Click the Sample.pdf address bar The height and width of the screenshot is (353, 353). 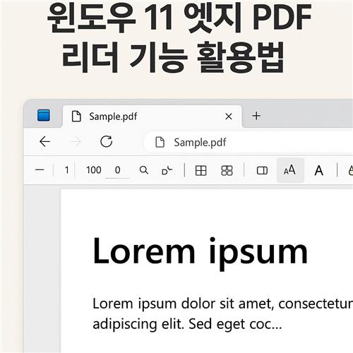pos(249,142)
